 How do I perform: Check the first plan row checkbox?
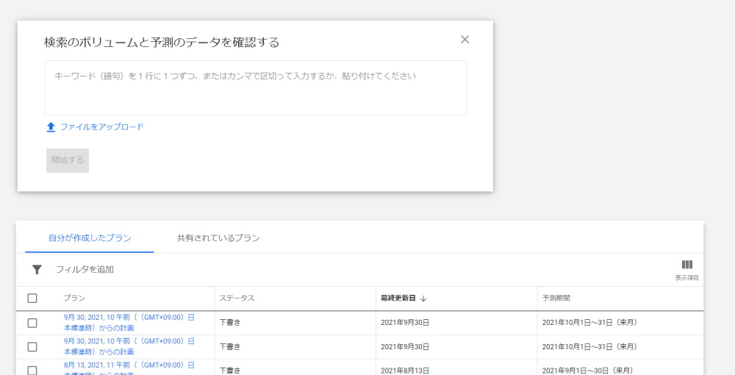(32, 323)
